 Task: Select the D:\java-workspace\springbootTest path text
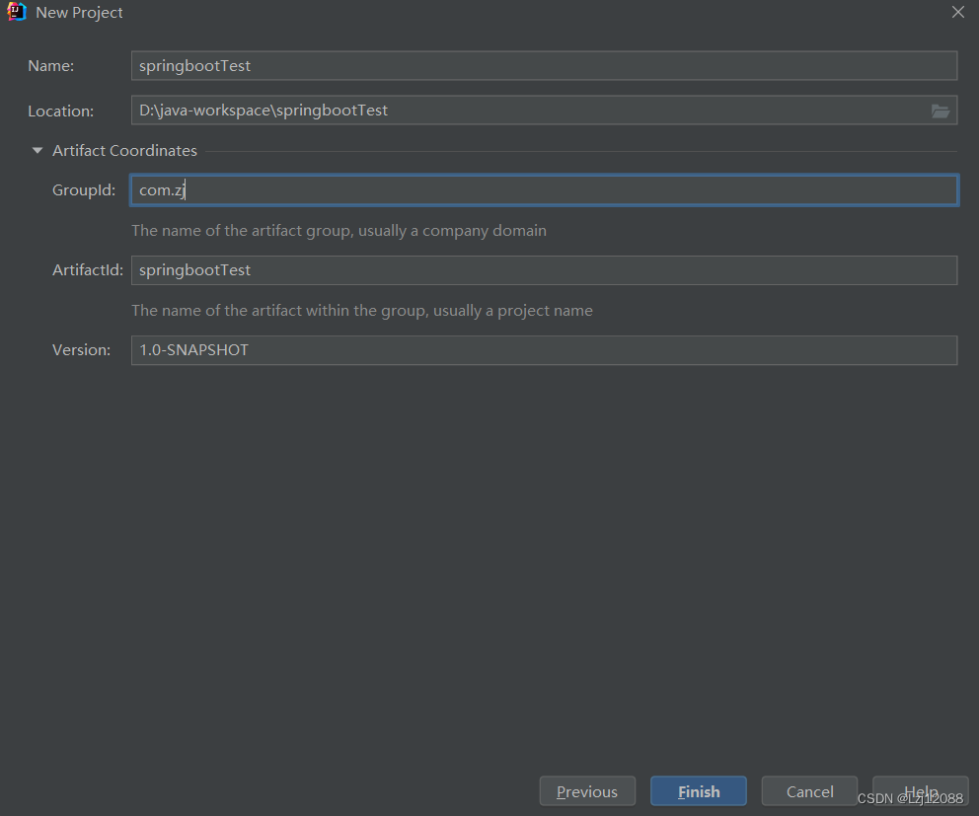[262, 111]
